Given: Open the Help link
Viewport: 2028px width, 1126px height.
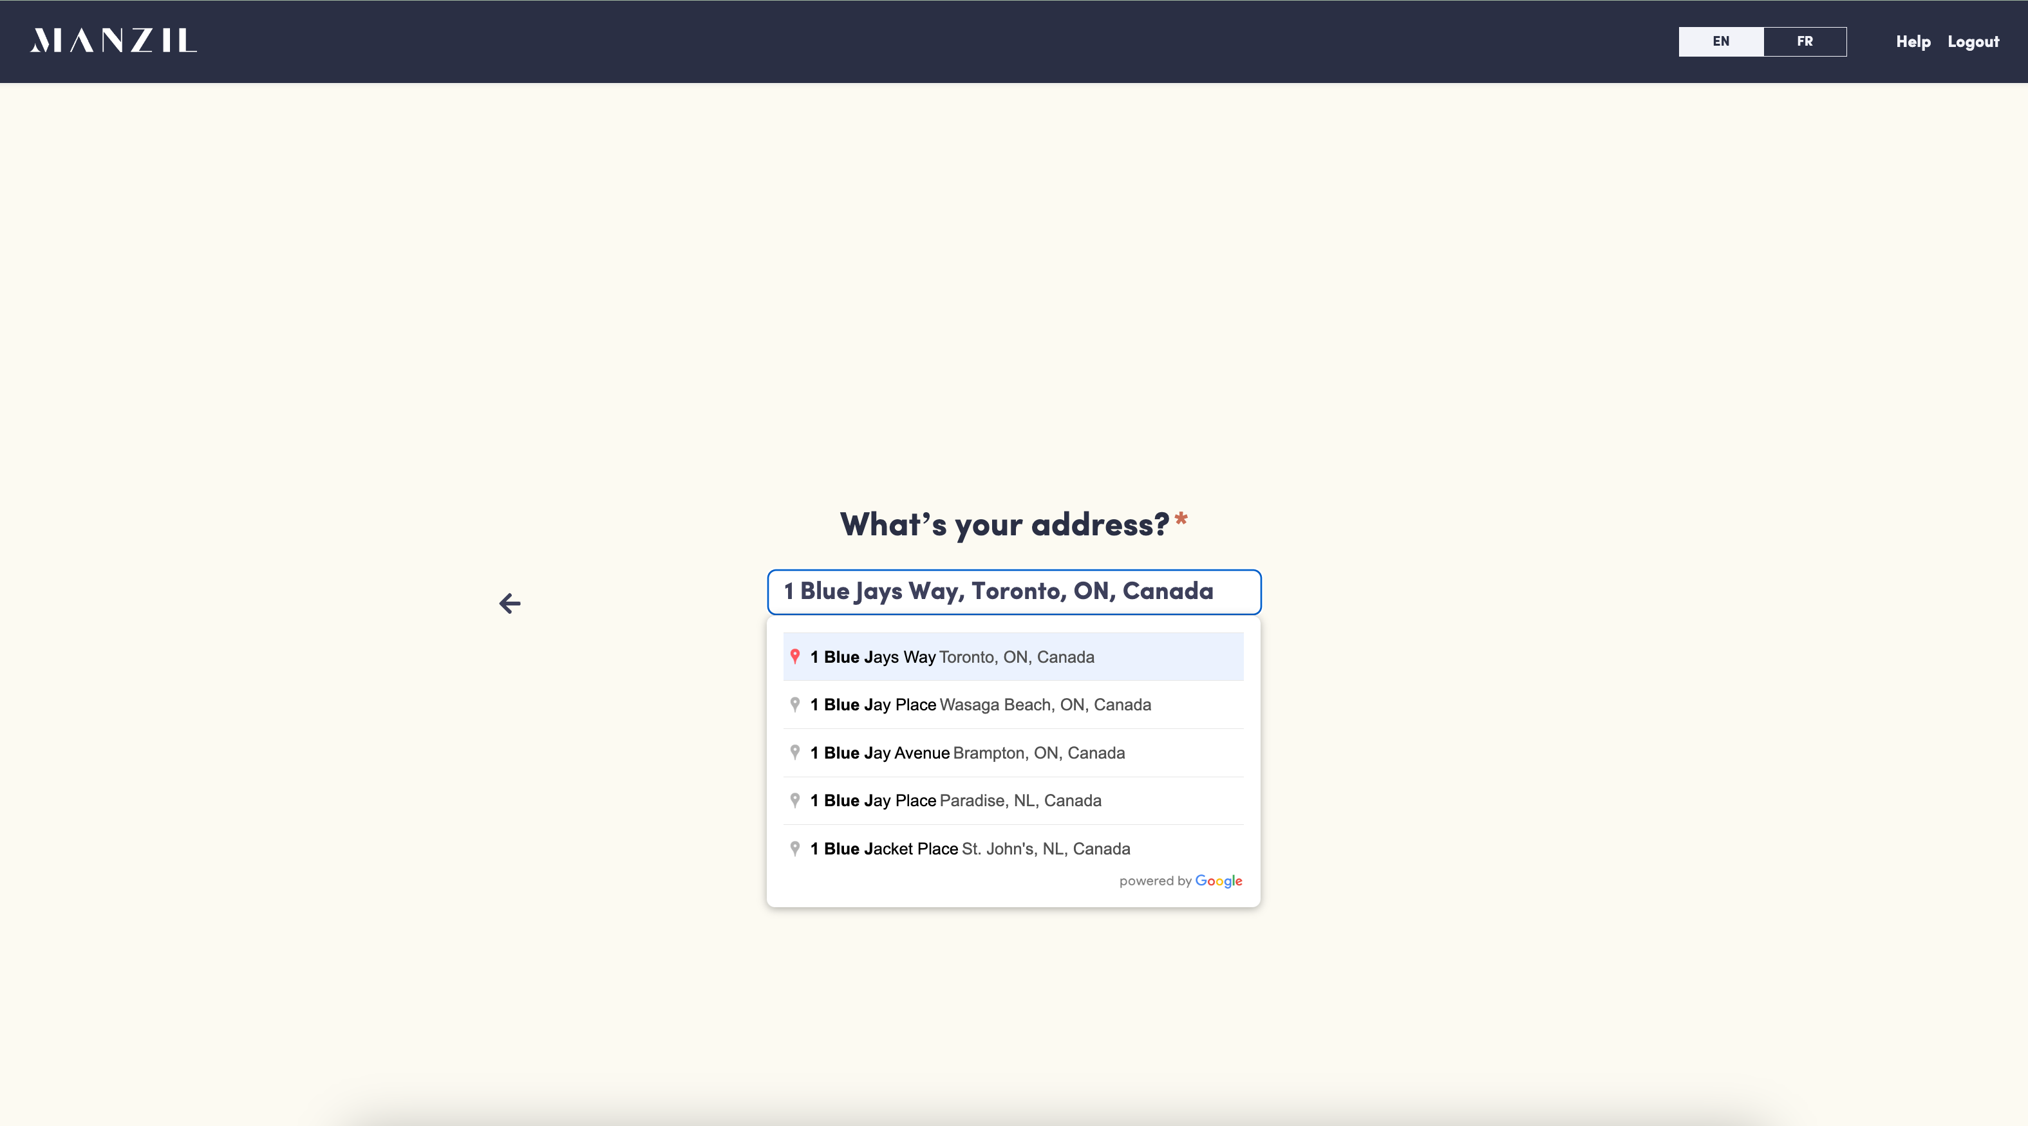Looking at the screenshot, I should [x=1912, y=42].
